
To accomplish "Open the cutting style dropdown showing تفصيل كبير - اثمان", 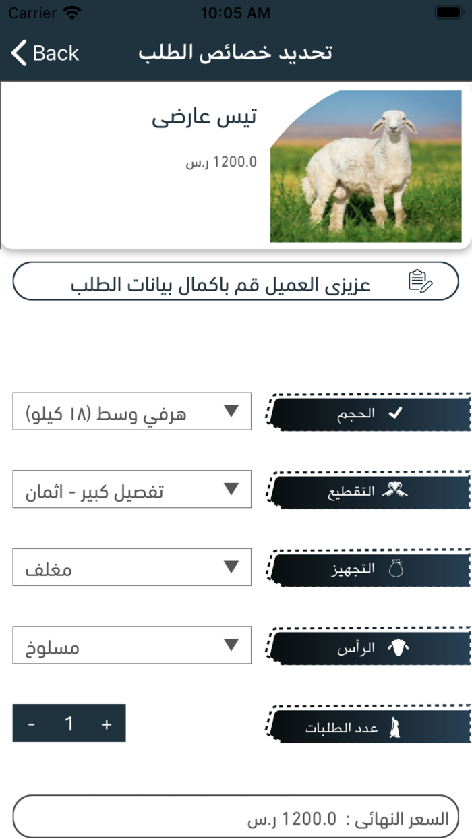I will 131,489.
